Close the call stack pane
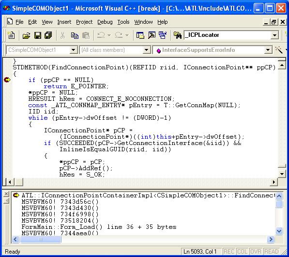The height and width of the screenshot is (257, 289). click(6, 194)
